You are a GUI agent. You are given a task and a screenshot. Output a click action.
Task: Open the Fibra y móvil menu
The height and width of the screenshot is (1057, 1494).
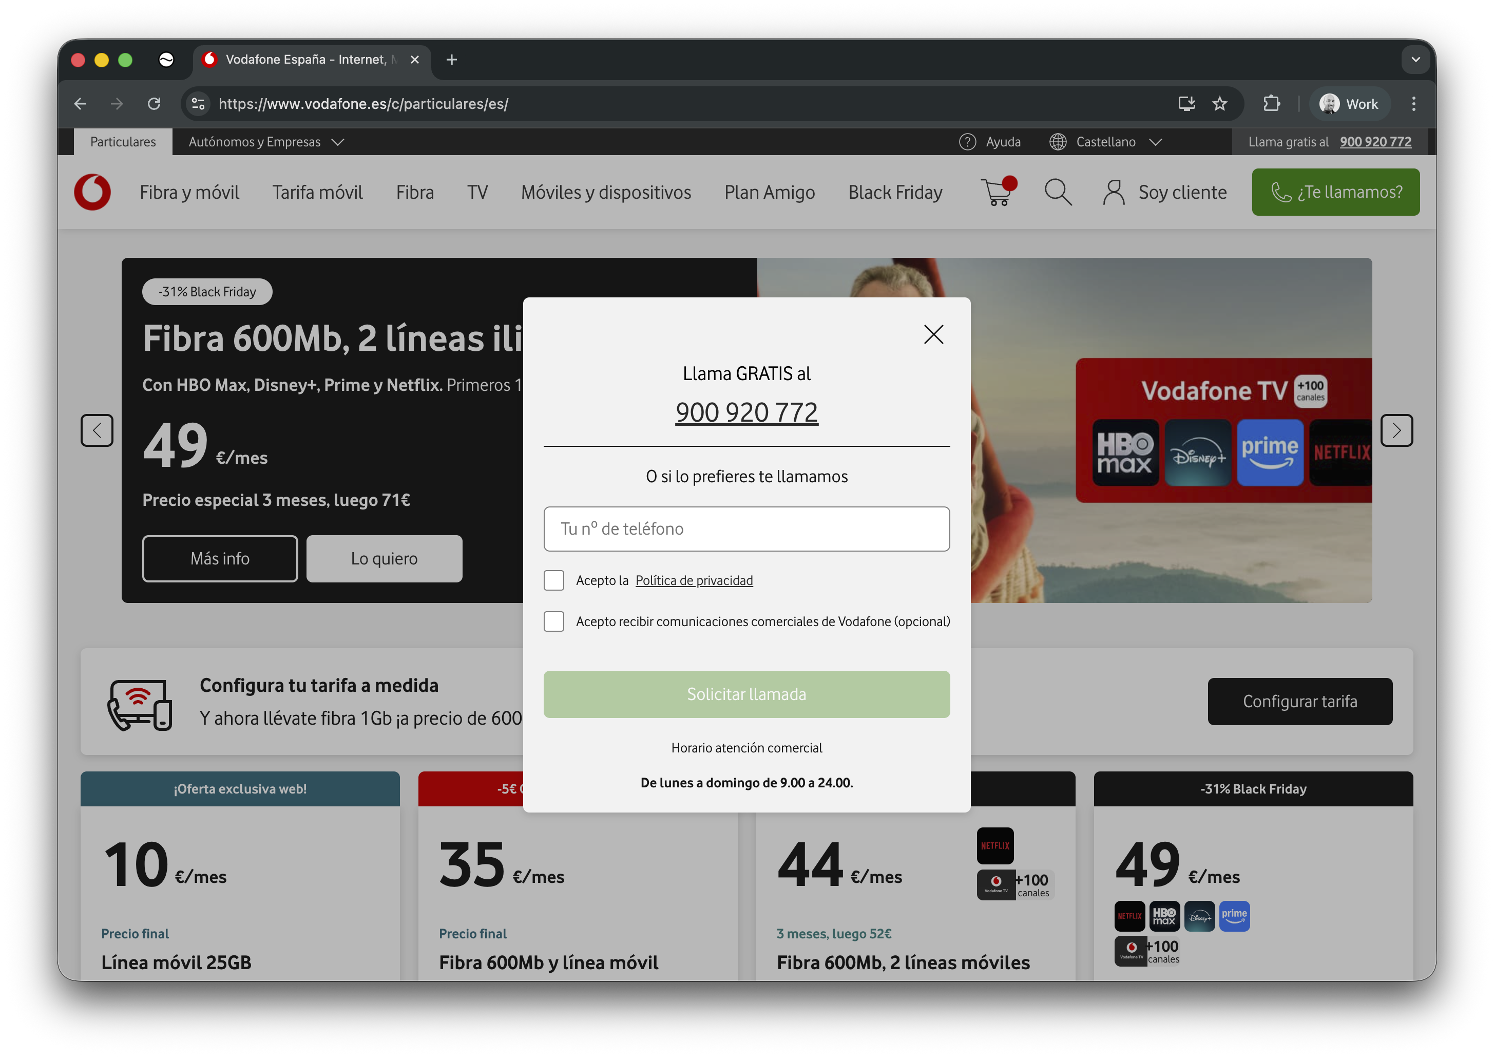[x=189, y=193]
